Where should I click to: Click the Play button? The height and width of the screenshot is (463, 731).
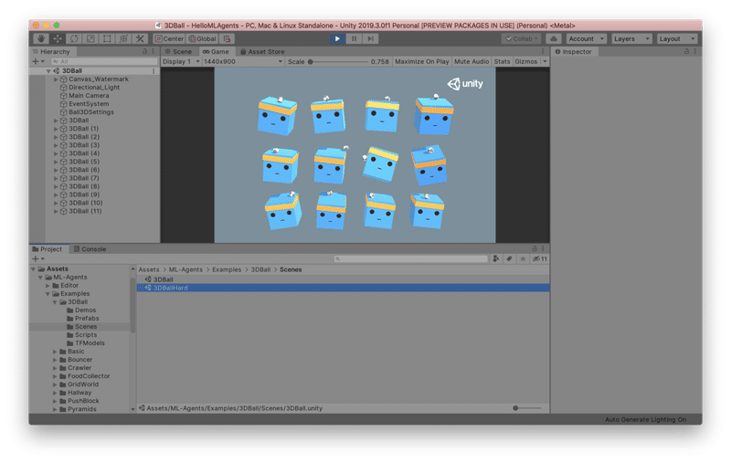pyautogui.click(x=337, y=38)
